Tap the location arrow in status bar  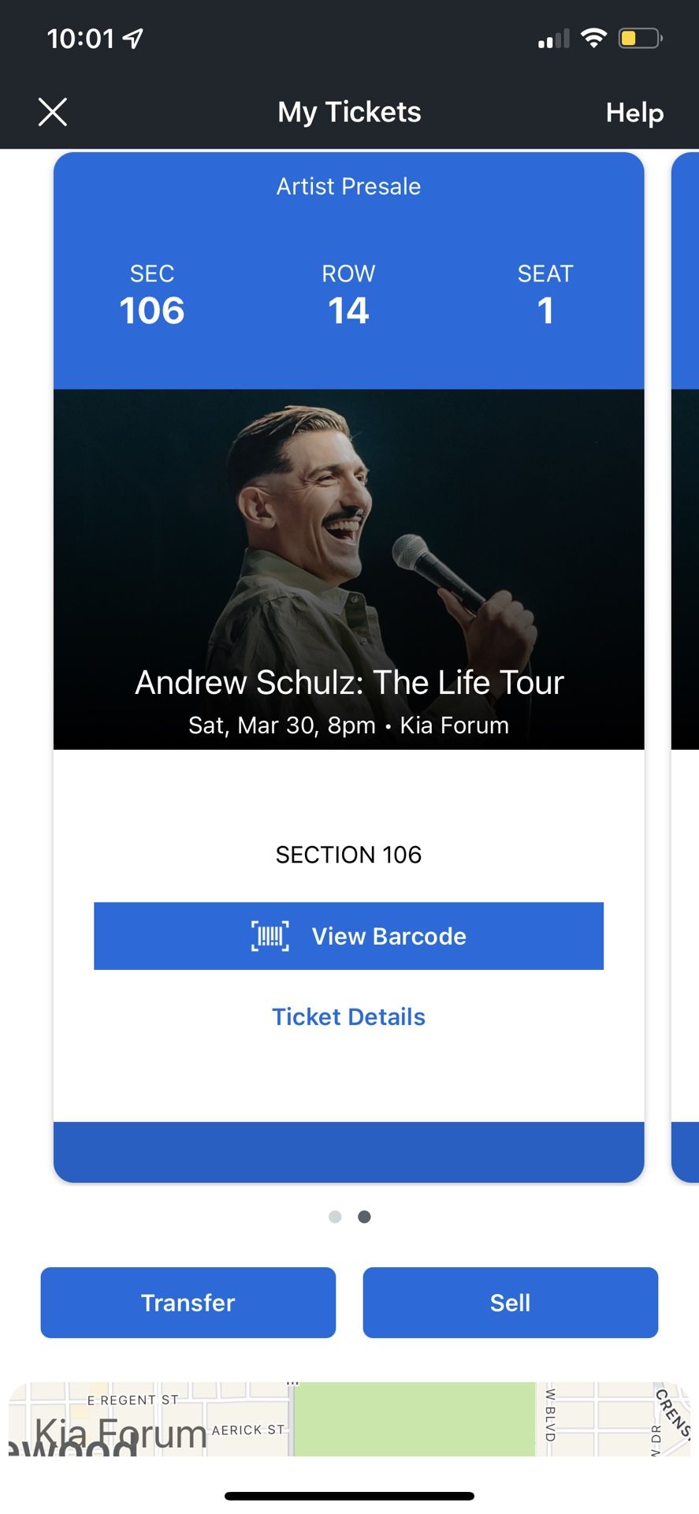tap(133, 38)
